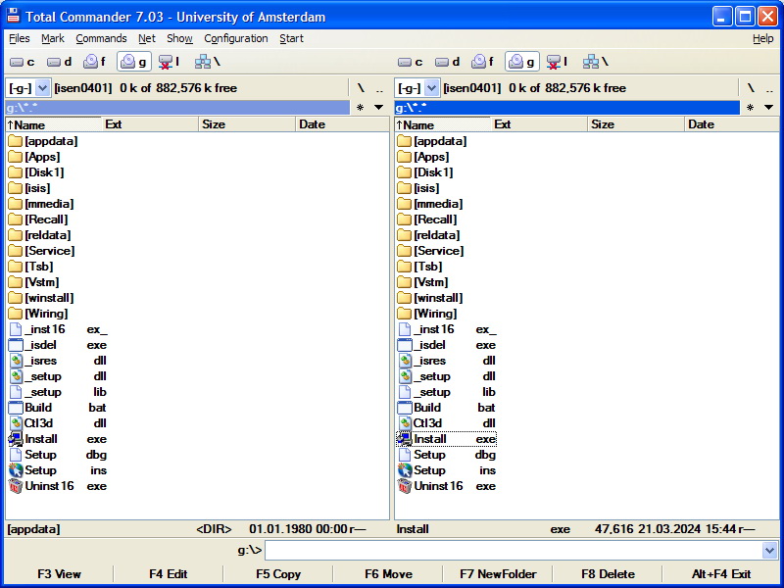This screenshot has width=784, height=588.
Task: Toggle drive d button in right drive bar
Action: (448, 62)
